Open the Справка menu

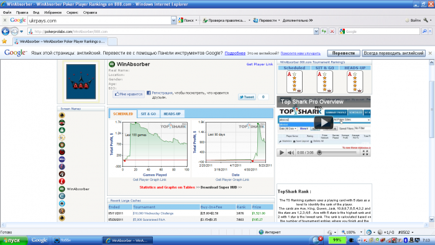click(x=90, y=12)
